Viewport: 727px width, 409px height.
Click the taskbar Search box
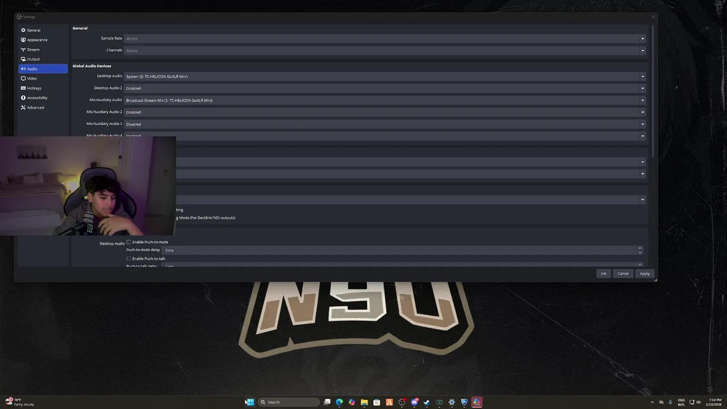point(289,402)
